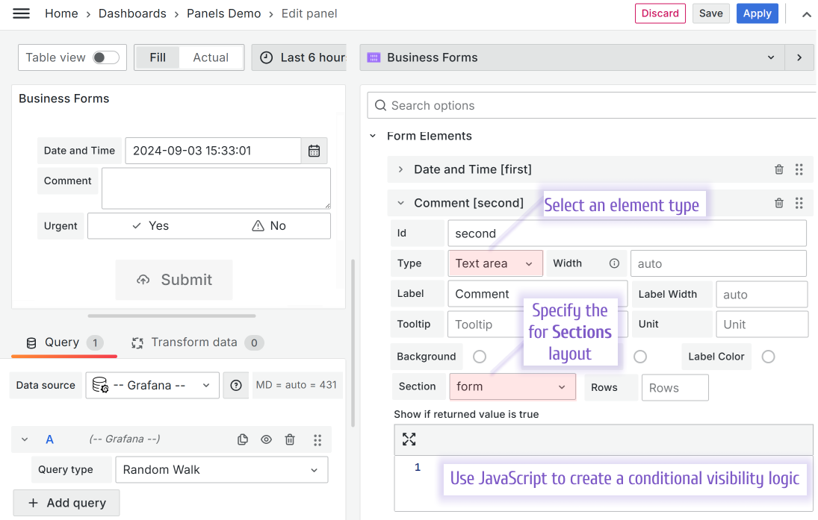Expand the Date and Time [first] element
Viewport: 818px width, 520px height.
click(x=400, y=169)
